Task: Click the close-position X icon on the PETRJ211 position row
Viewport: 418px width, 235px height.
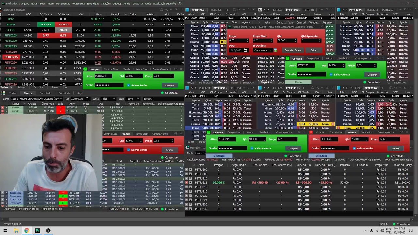Action: (x=187, y=183)
